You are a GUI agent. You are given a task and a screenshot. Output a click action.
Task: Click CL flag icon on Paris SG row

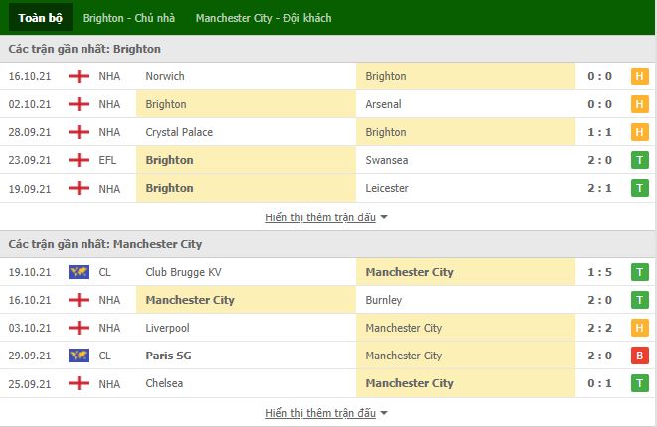(x=79, y=356)
